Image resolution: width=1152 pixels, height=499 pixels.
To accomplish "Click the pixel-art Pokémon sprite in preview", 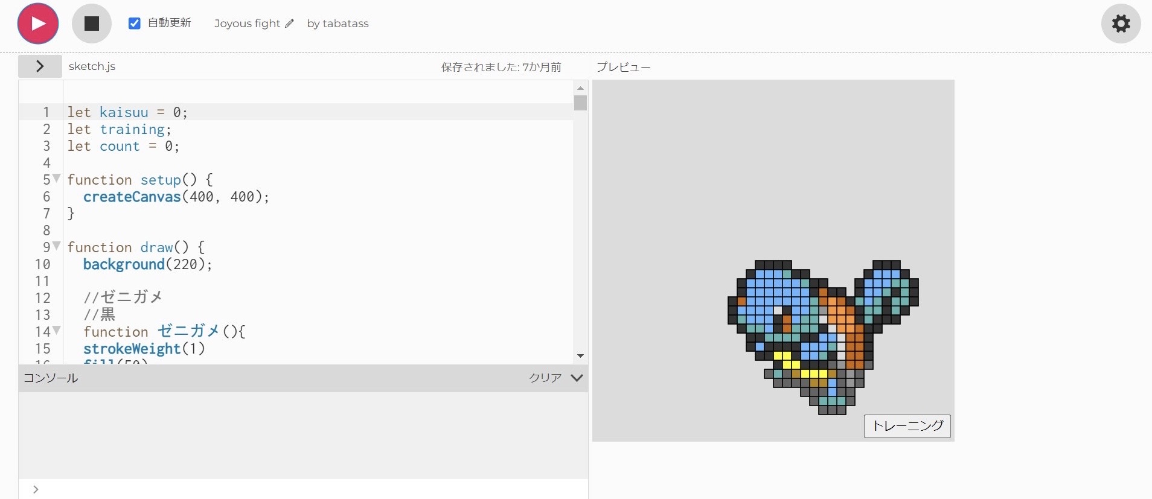I will pos(823,337).
